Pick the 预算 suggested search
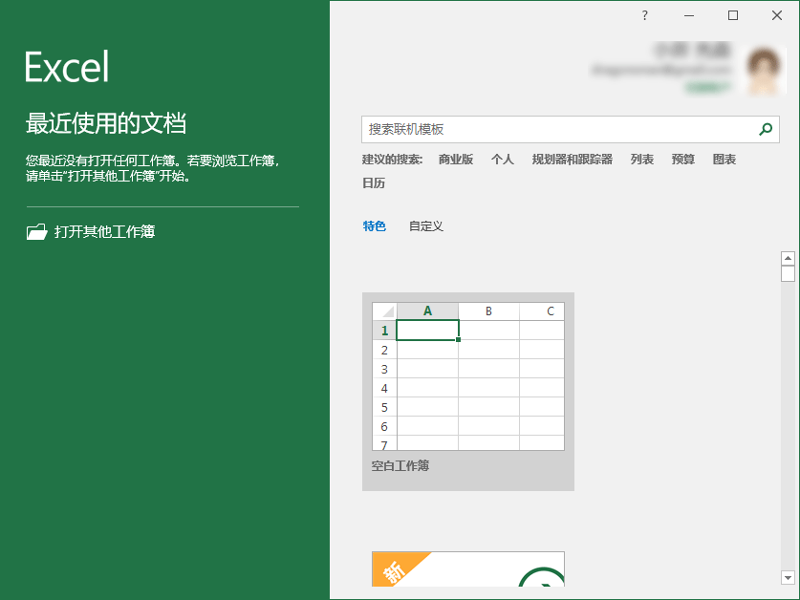This screenshot has height=600, width=800. pyautogui.click(x=683, y=160)
